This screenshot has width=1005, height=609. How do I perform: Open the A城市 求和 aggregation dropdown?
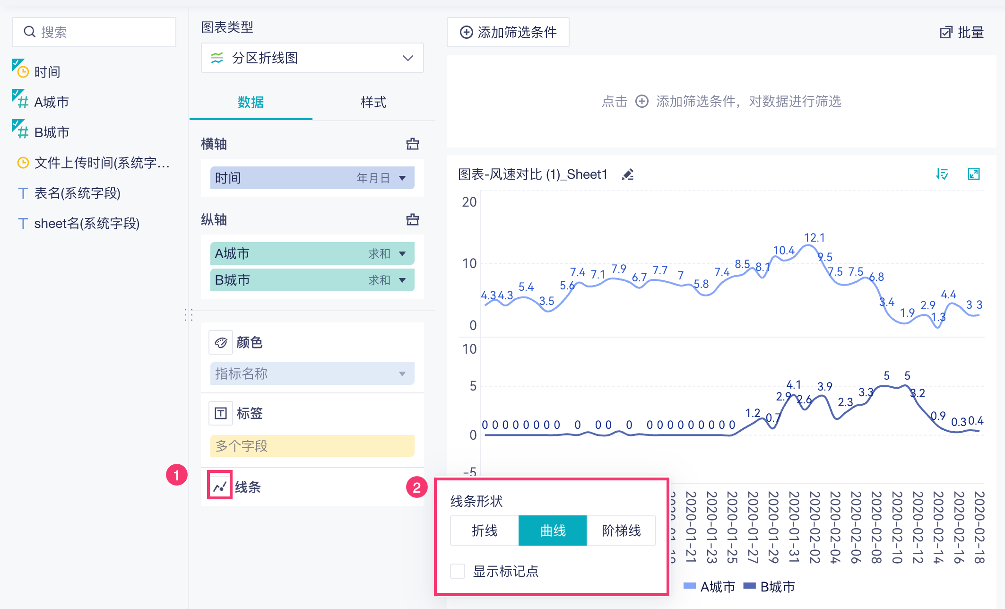402,254
